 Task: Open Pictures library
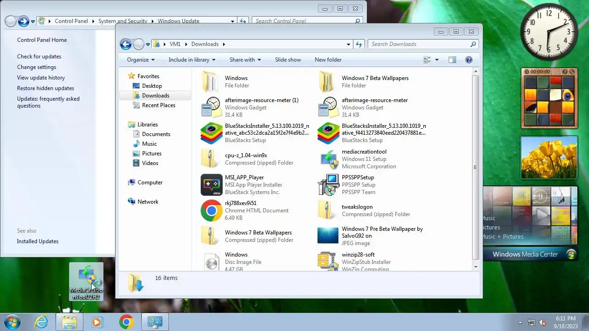point(152,154)
